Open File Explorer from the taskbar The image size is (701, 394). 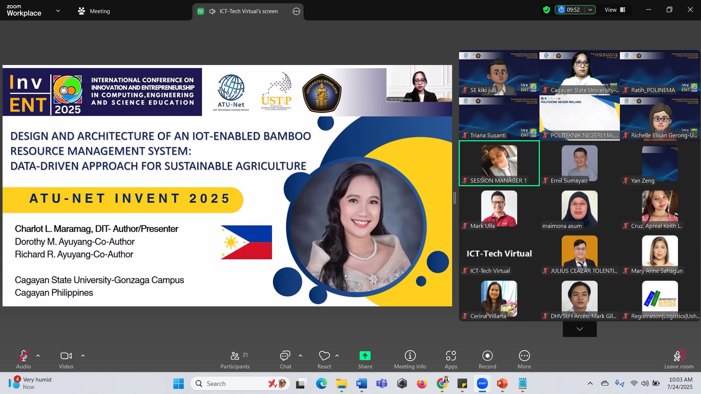click(342, 383)
